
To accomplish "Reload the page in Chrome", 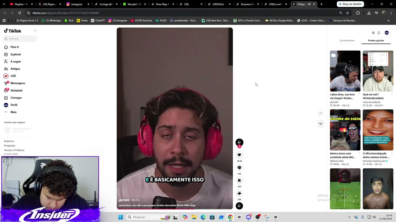I will point(19,13).
